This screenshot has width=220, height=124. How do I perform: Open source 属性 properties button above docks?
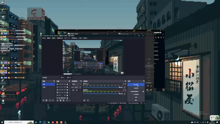(x=63, y=78)
